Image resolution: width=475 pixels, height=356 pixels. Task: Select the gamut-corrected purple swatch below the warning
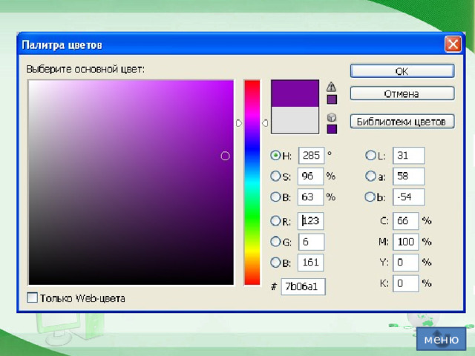pos(332,99)
